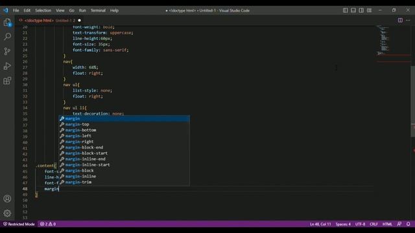Change language mode via 'HTML'

(387, 224)
